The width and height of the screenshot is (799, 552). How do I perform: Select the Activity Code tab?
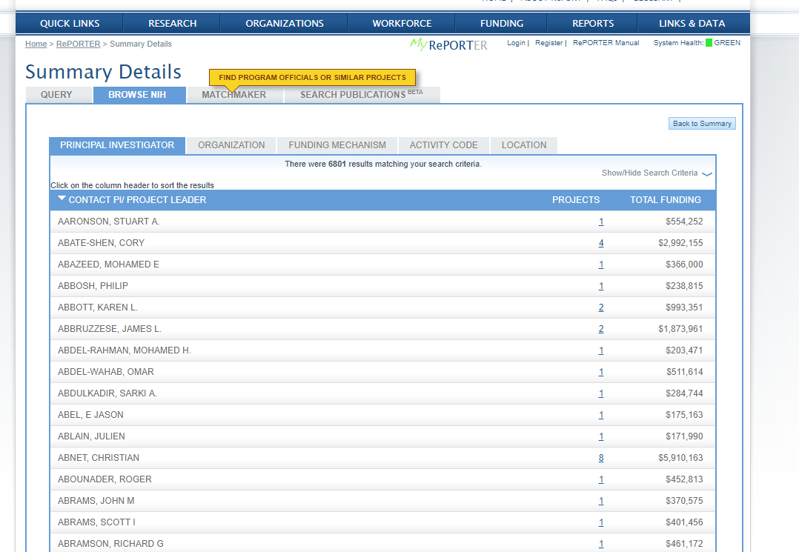tap(443, 145)
